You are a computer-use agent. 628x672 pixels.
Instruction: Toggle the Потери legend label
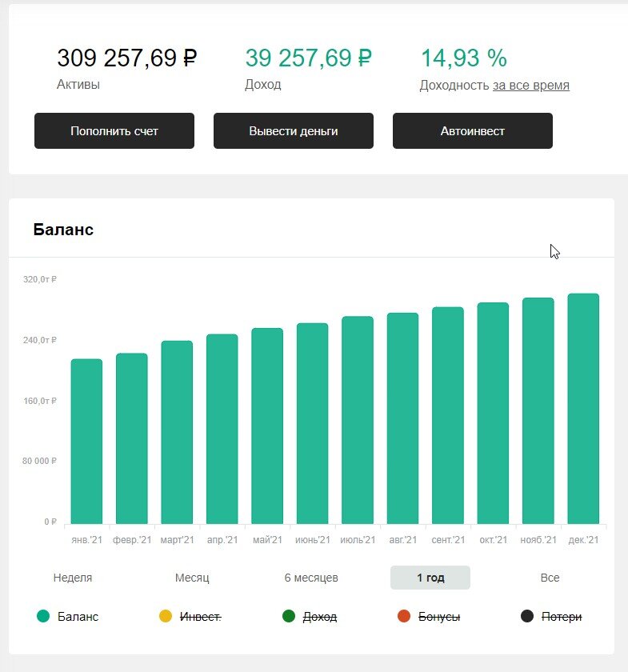(562, 617)
